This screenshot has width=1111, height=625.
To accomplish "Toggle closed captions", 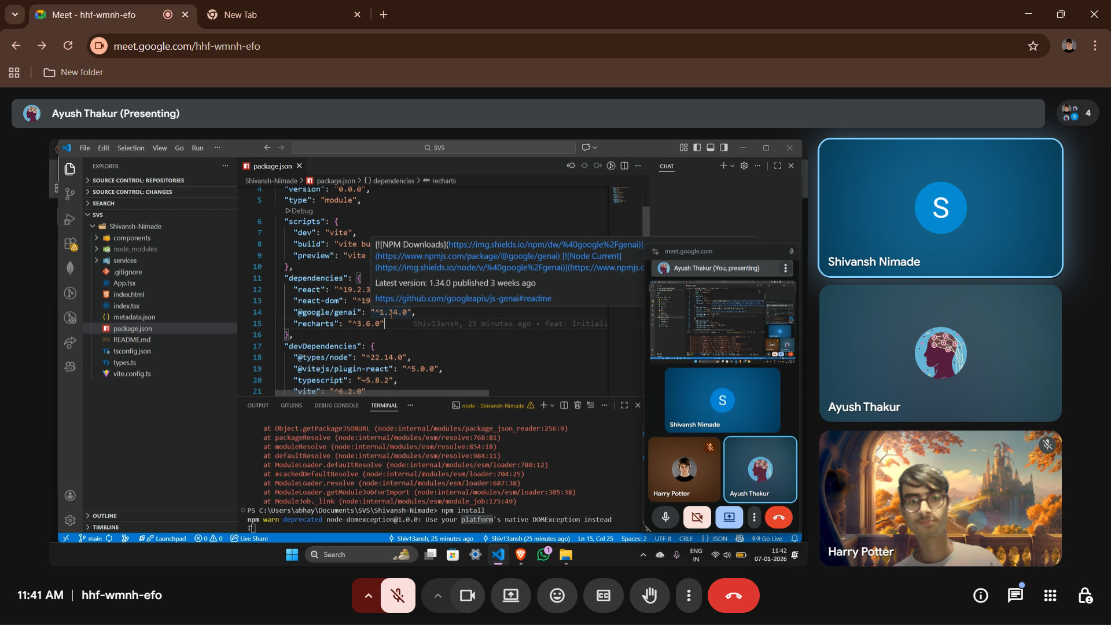I will [603, 595].
